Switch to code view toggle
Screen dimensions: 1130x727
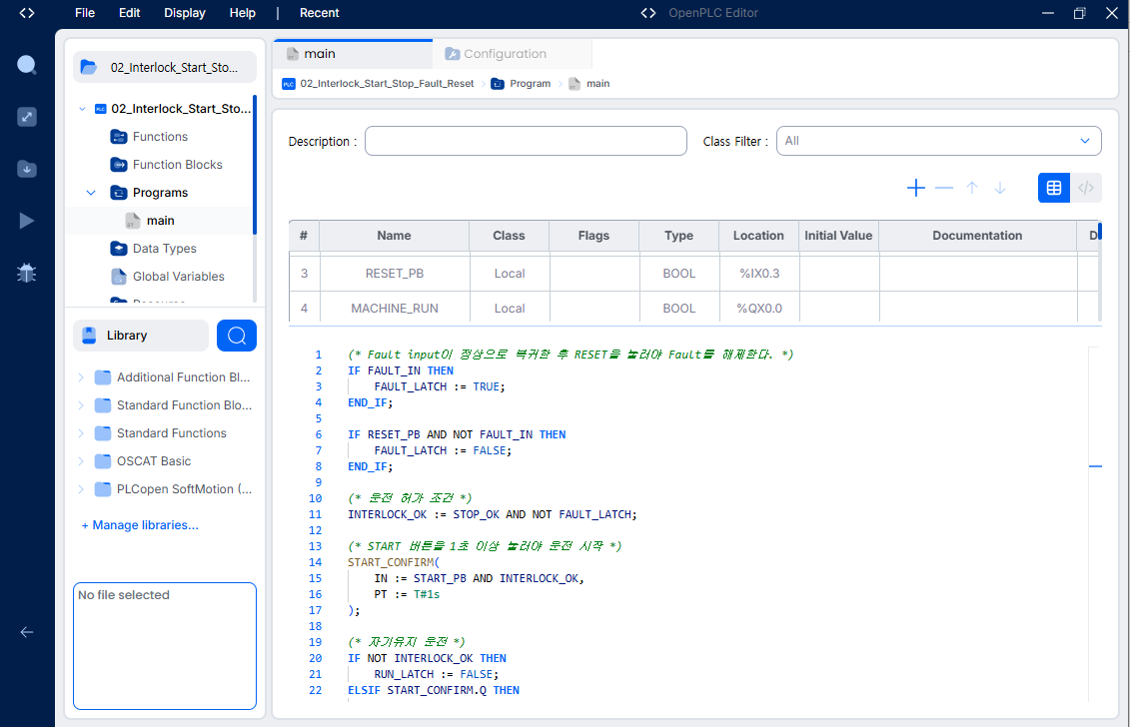point(1086,188)
